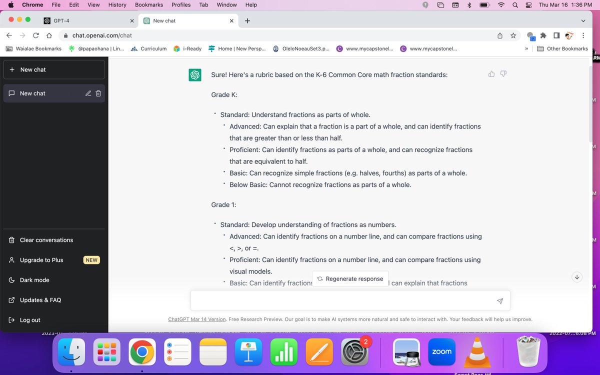Open a new browser tab with plus

click(247, 20)
